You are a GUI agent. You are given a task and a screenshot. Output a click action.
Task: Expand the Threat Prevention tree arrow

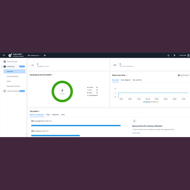[2, 91]
